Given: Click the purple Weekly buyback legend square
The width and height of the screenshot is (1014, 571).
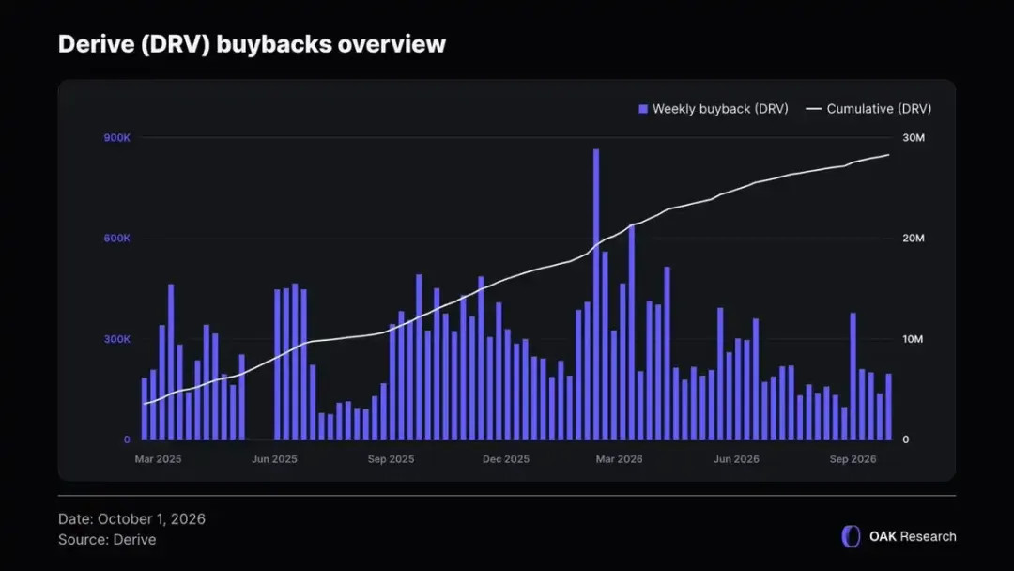Looking at the screenshot, I should pyautogui.click(x=643, y=109).
